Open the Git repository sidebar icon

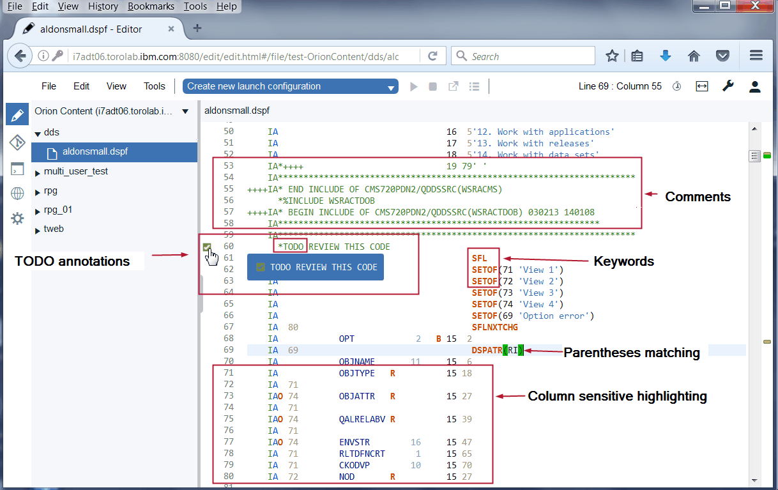[x=17, y=142]
